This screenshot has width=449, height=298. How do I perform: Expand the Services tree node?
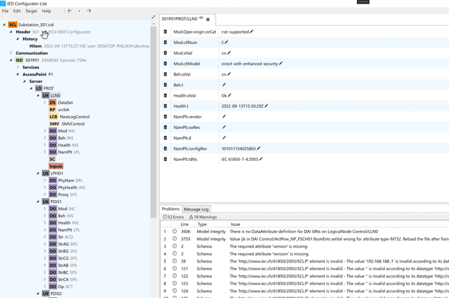[x=18, y=67]
